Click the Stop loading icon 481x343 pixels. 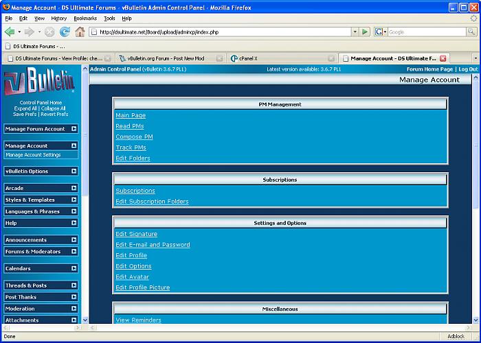(49, 32)
